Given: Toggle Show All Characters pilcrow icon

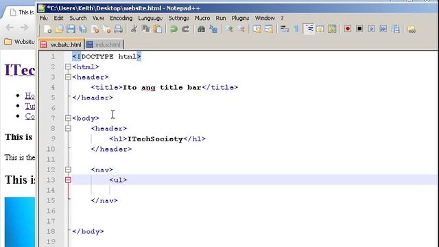Looking at the screenshot, I should coord(296,29).
